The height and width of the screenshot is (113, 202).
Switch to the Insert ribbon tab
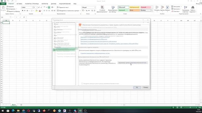[x=19, y=4]
